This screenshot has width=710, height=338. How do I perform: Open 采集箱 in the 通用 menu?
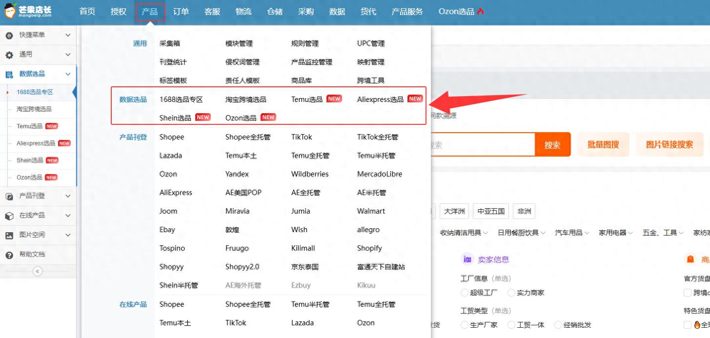170,43
